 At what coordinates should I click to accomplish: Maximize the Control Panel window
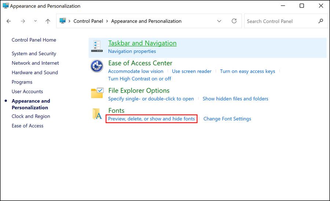(x=302, y=6)
